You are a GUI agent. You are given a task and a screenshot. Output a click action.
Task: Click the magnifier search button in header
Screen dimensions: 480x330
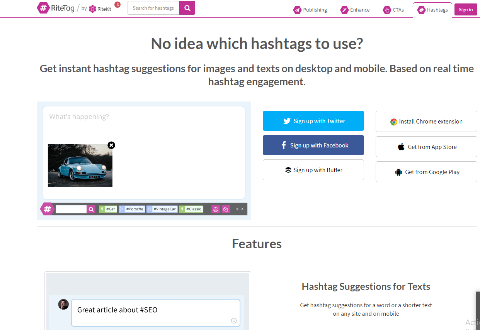tap(187, 8)
